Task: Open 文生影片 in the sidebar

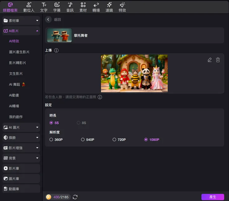Action: [x=16, y=74]
